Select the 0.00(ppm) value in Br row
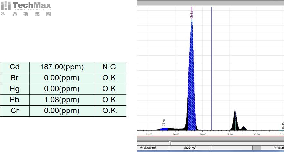 click(62, 78)
